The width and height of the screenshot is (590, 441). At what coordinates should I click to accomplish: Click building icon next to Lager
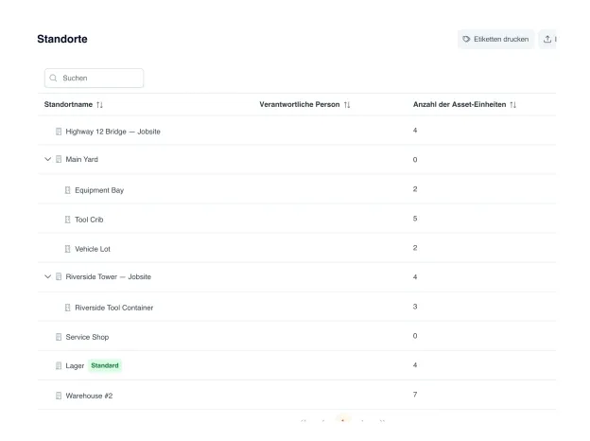(59, 365)
